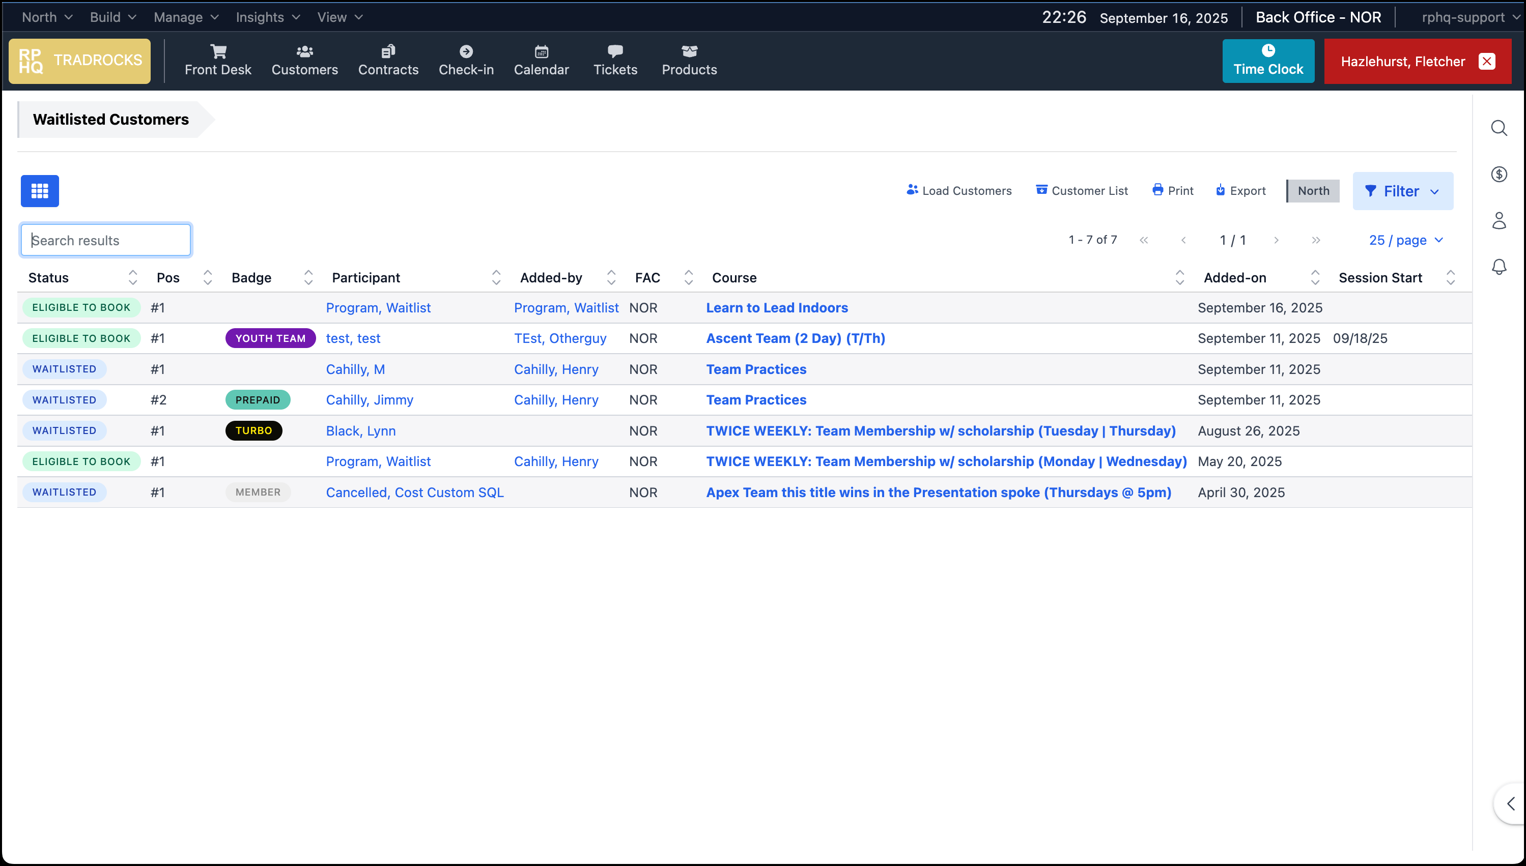Open the Tickets speech bubble icon
Screen dimensions: 1526x866
(x=615, y=52)
